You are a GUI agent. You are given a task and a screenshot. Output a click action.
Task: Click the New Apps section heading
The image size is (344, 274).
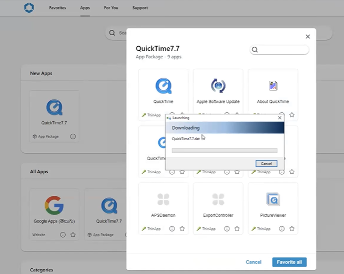tap(41, 73)
